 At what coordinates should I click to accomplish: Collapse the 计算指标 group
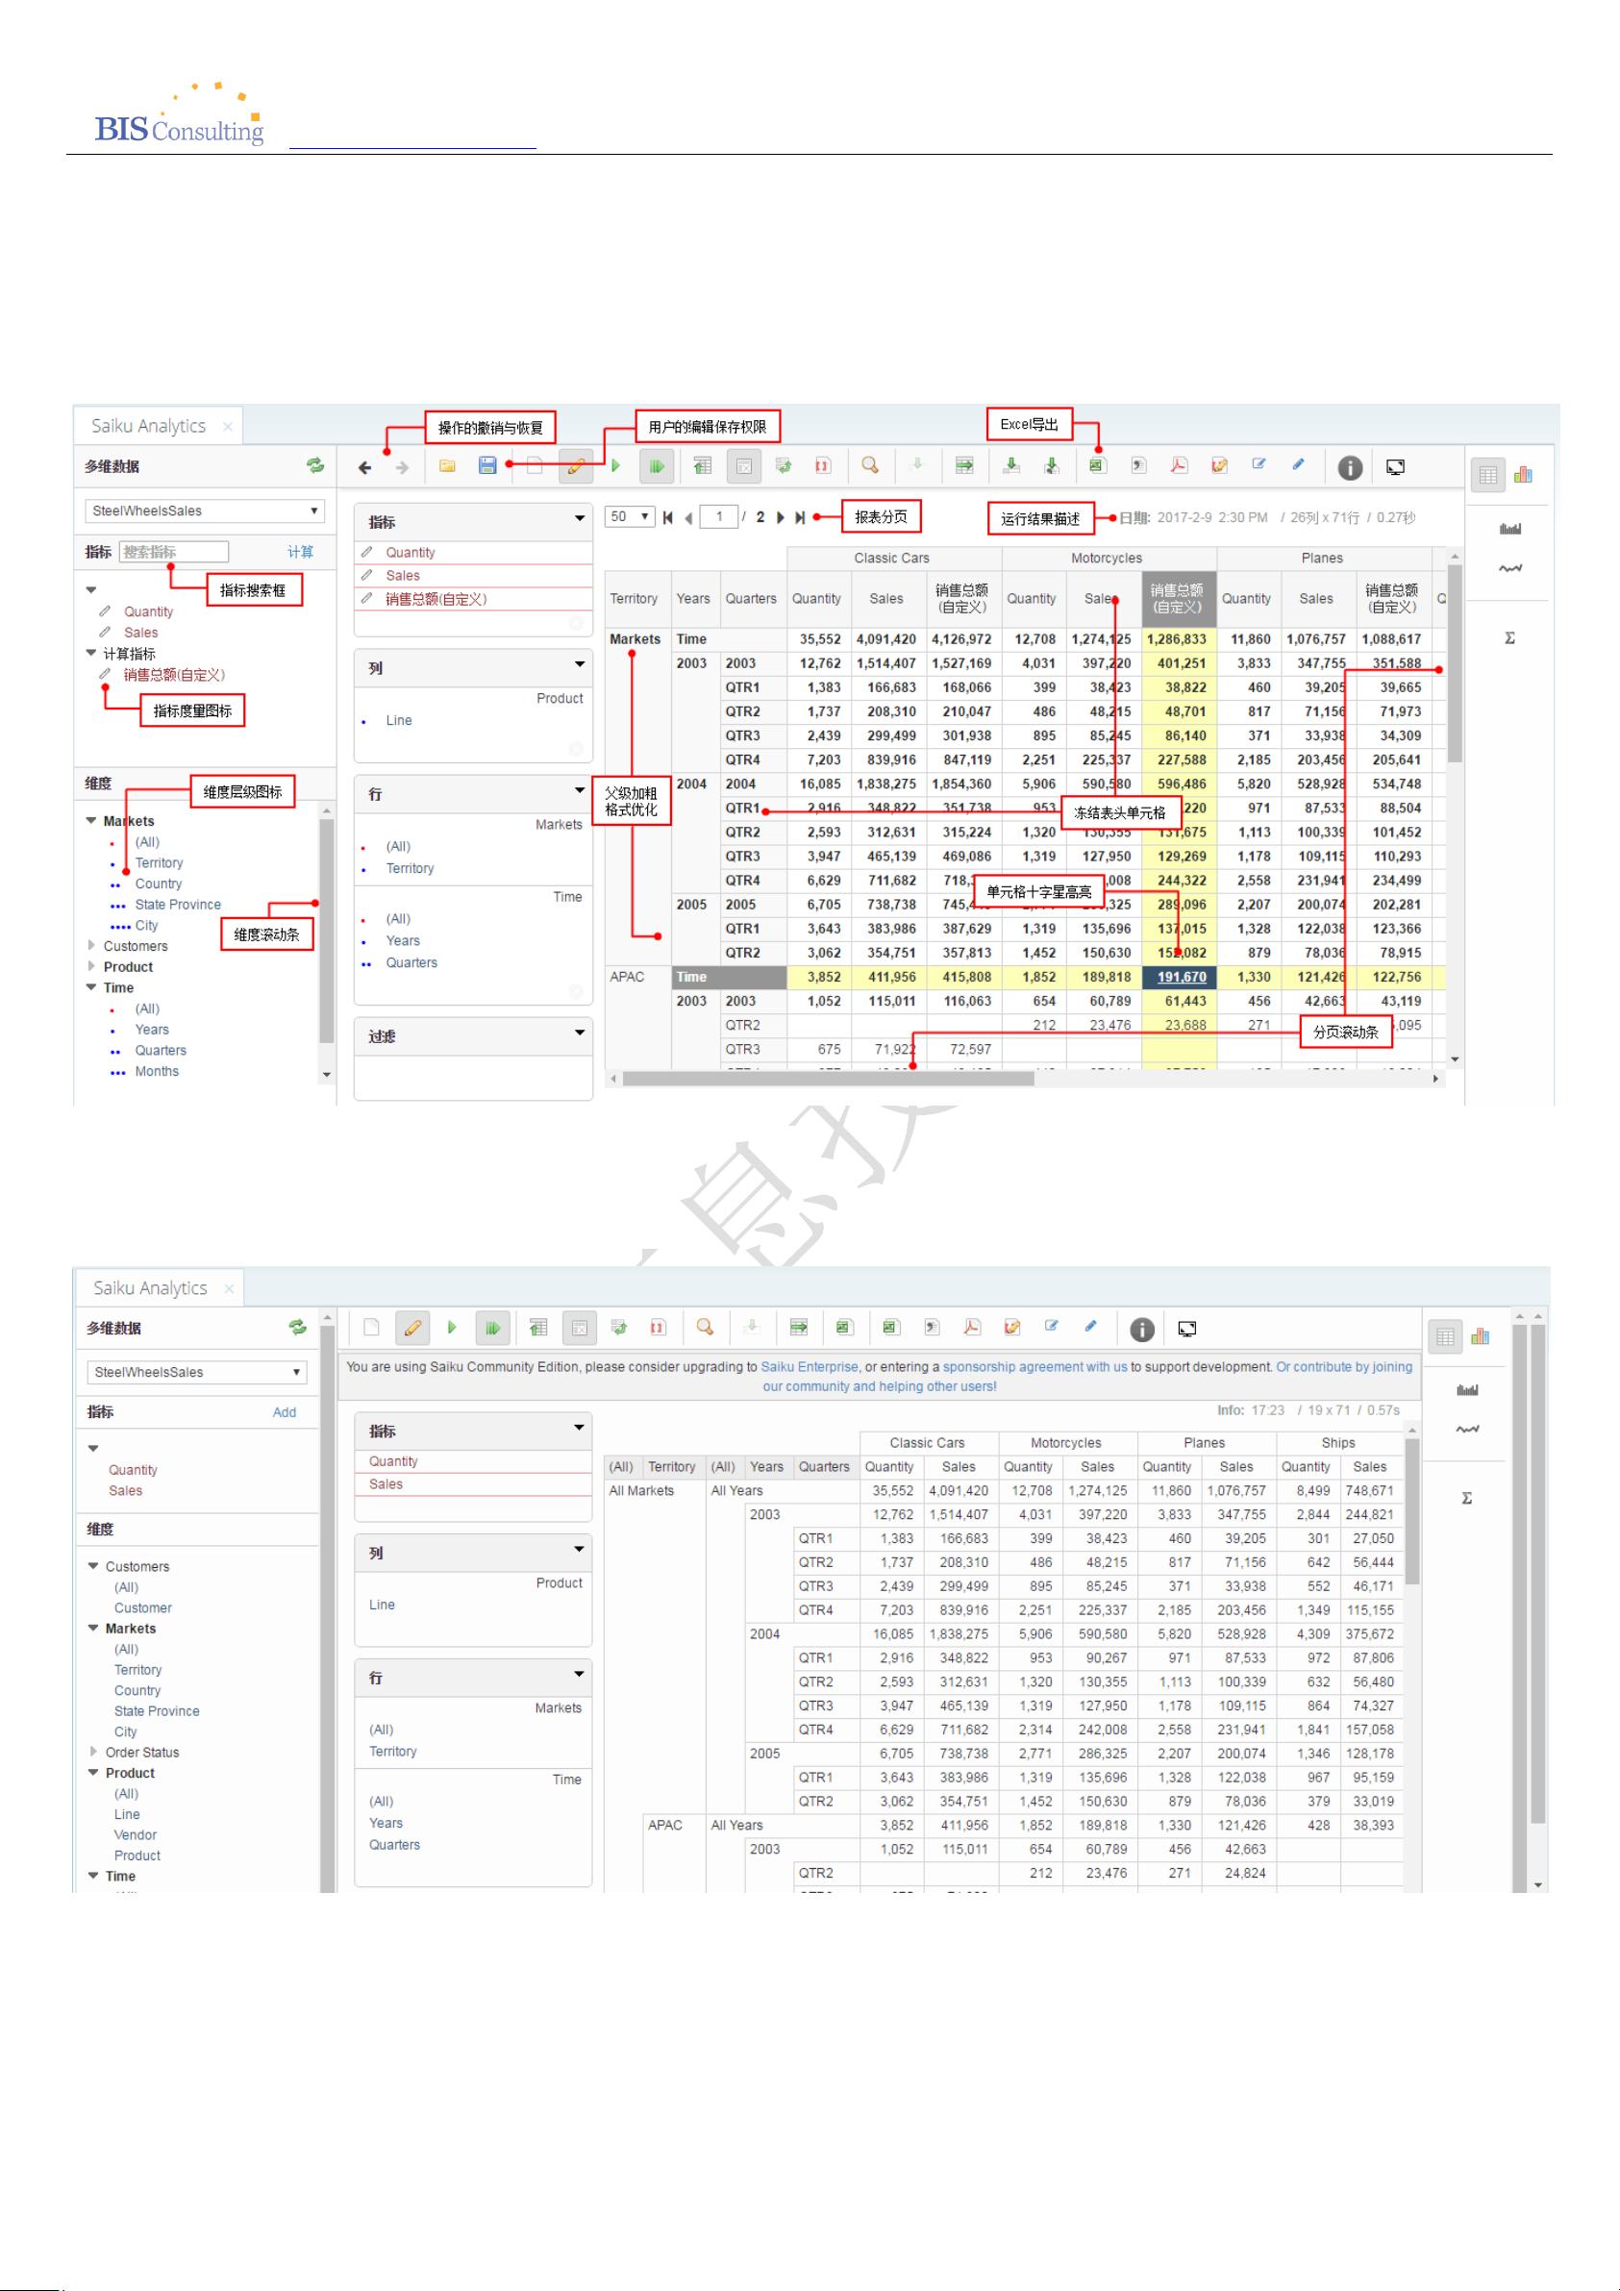[x=92, y=654]
